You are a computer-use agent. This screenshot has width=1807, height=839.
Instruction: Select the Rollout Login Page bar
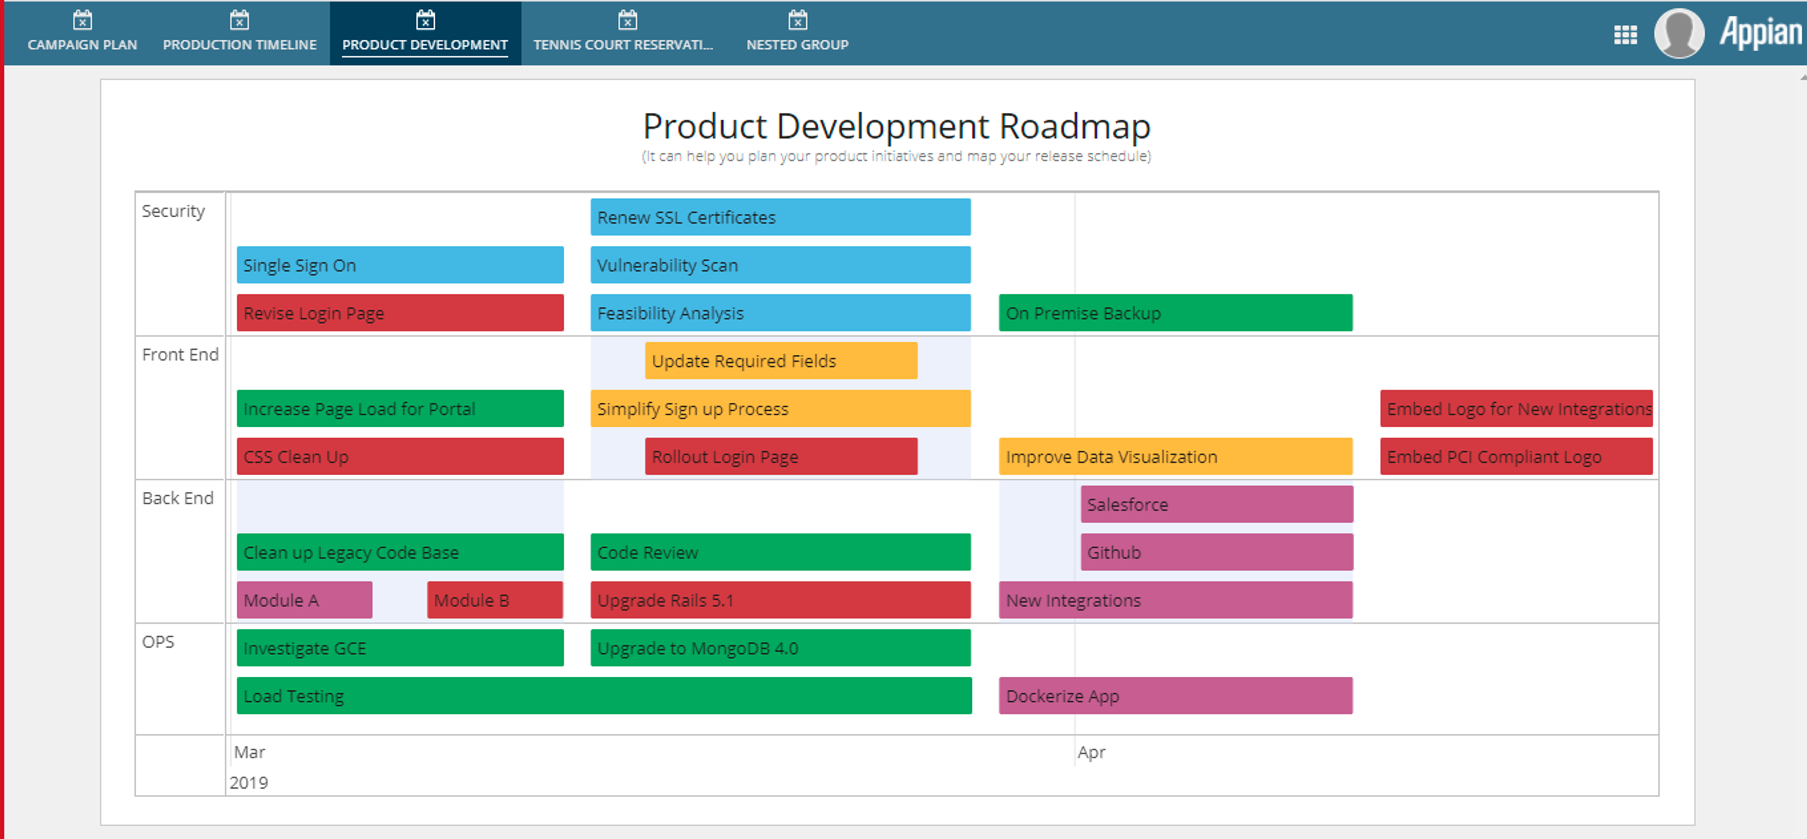(781, 456)
